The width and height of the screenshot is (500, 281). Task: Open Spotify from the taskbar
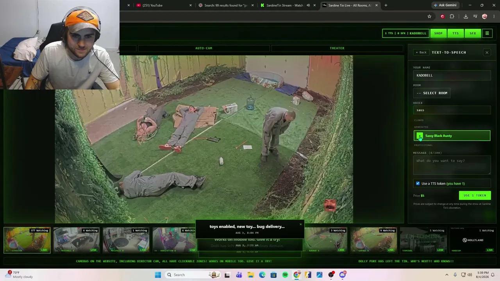[285, 275]
